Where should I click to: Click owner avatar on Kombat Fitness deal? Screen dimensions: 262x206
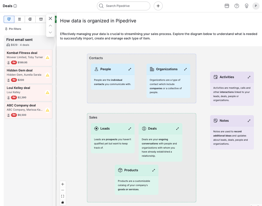pyautogui.click(x=8, y=62)
